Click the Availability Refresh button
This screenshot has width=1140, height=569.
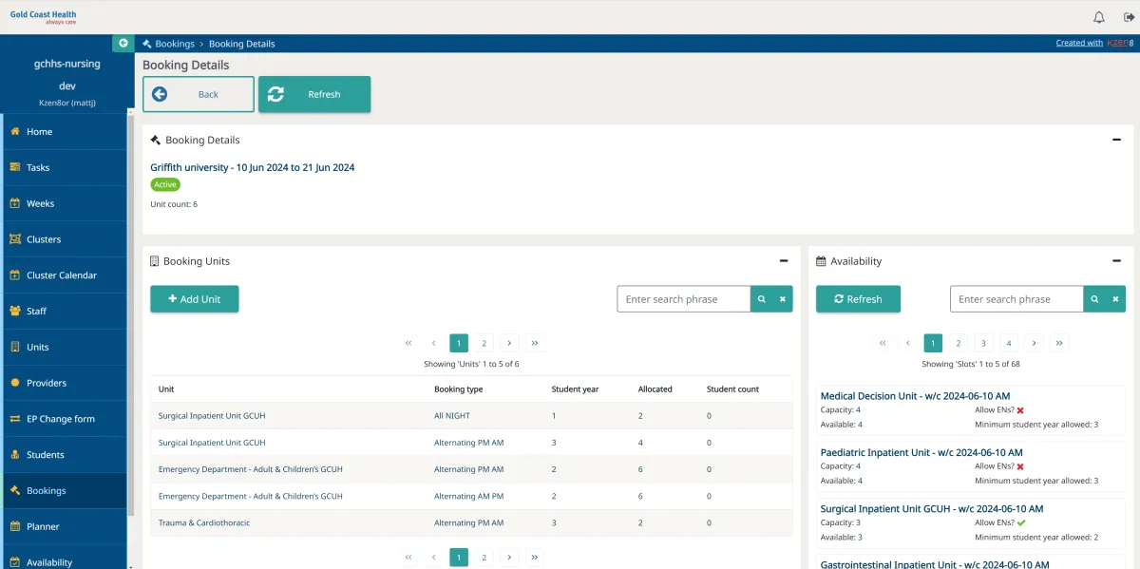858,299
